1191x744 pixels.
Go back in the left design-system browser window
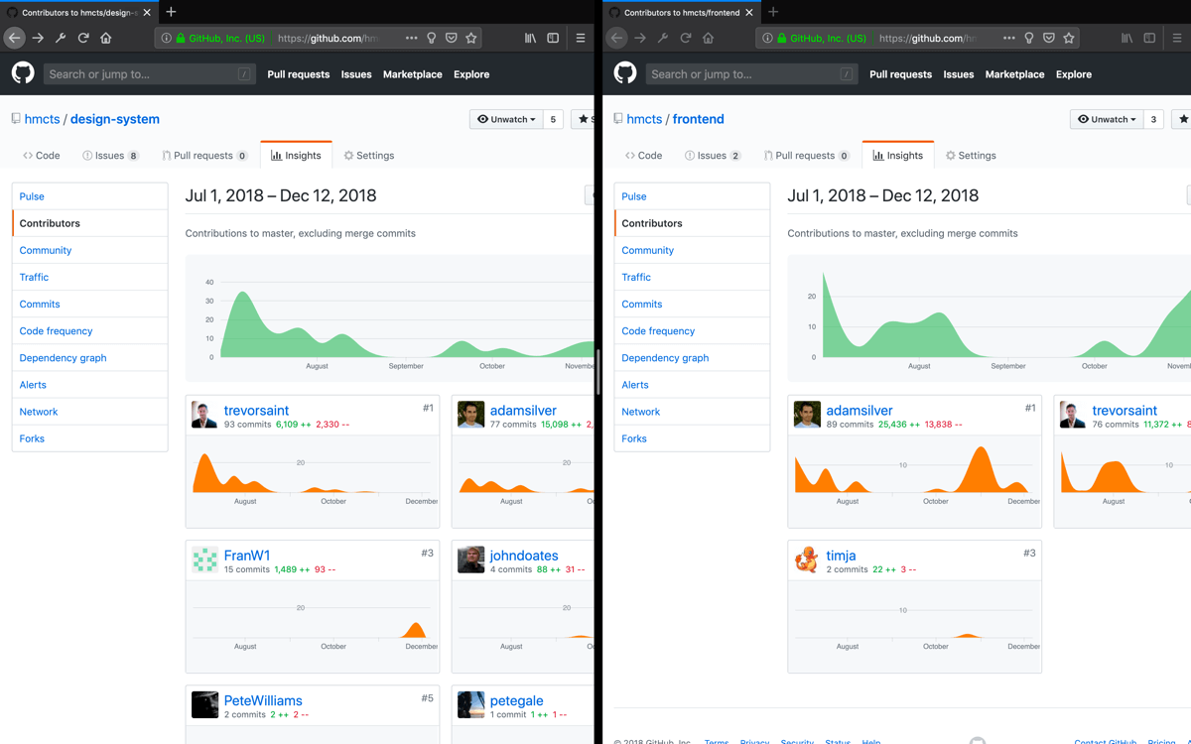pos(14,38)
